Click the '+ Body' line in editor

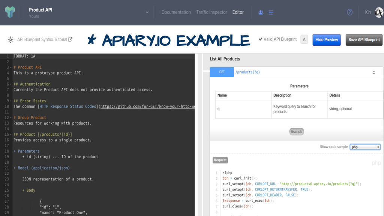click(28, 190)
